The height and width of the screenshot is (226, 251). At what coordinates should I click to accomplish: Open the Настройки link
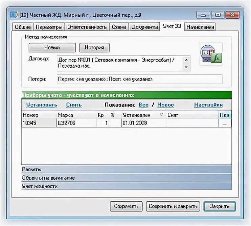click(x=208, y=105)
